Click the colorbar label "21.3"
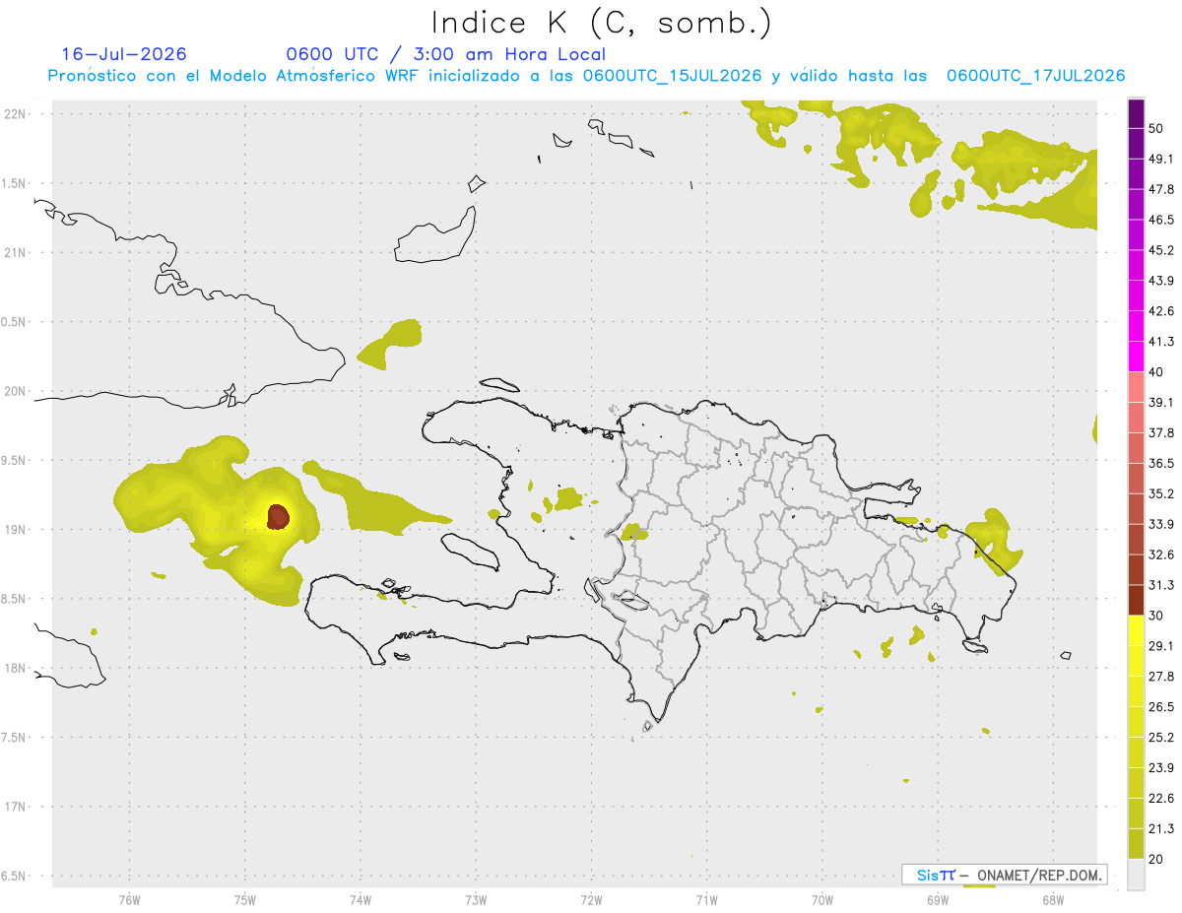Image resolution: width=1182 pixels, height=913 pixels. [x=1161, y=829]
